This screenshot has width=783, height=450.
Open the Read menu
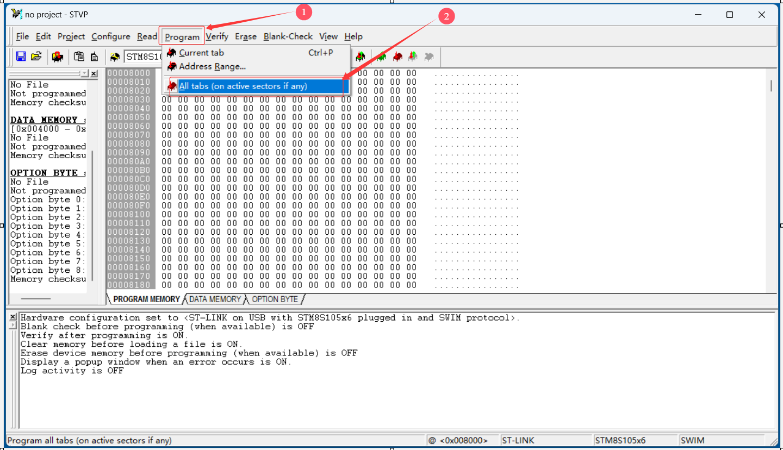tap(147, 36)
